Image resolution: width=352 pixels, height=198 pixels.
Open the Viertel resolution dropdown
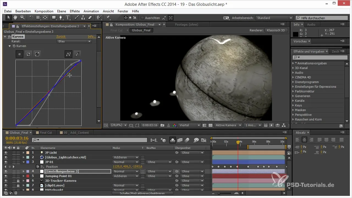(x=190, y=125)
